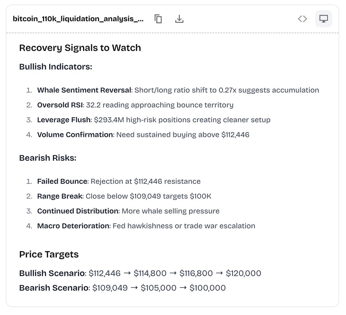
Task: Click the Volume Confirmation item
Action: pos(143,135)
